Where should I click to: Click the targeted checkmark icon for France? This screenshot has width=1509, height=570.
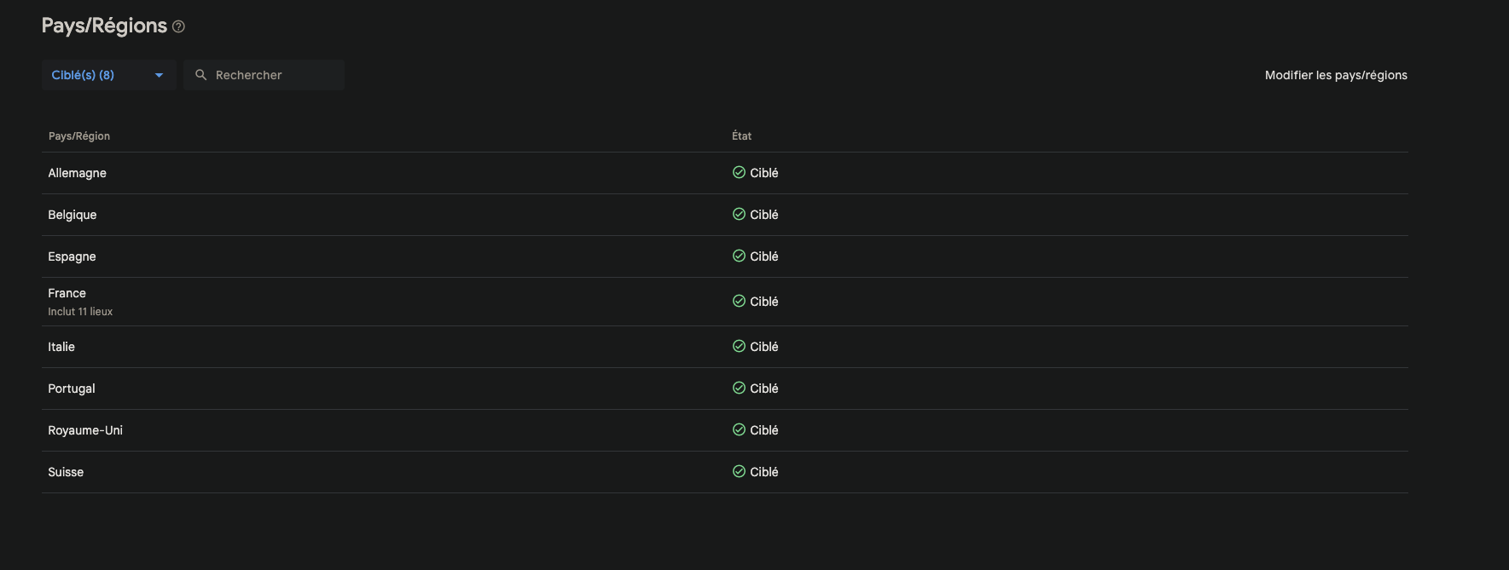point(739,301)
